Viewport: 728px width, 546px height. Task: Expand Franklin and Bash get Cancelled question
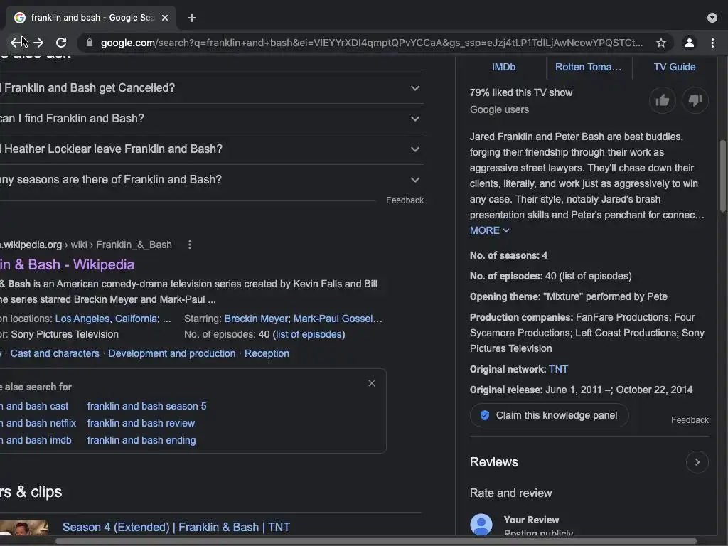[415, 88]
